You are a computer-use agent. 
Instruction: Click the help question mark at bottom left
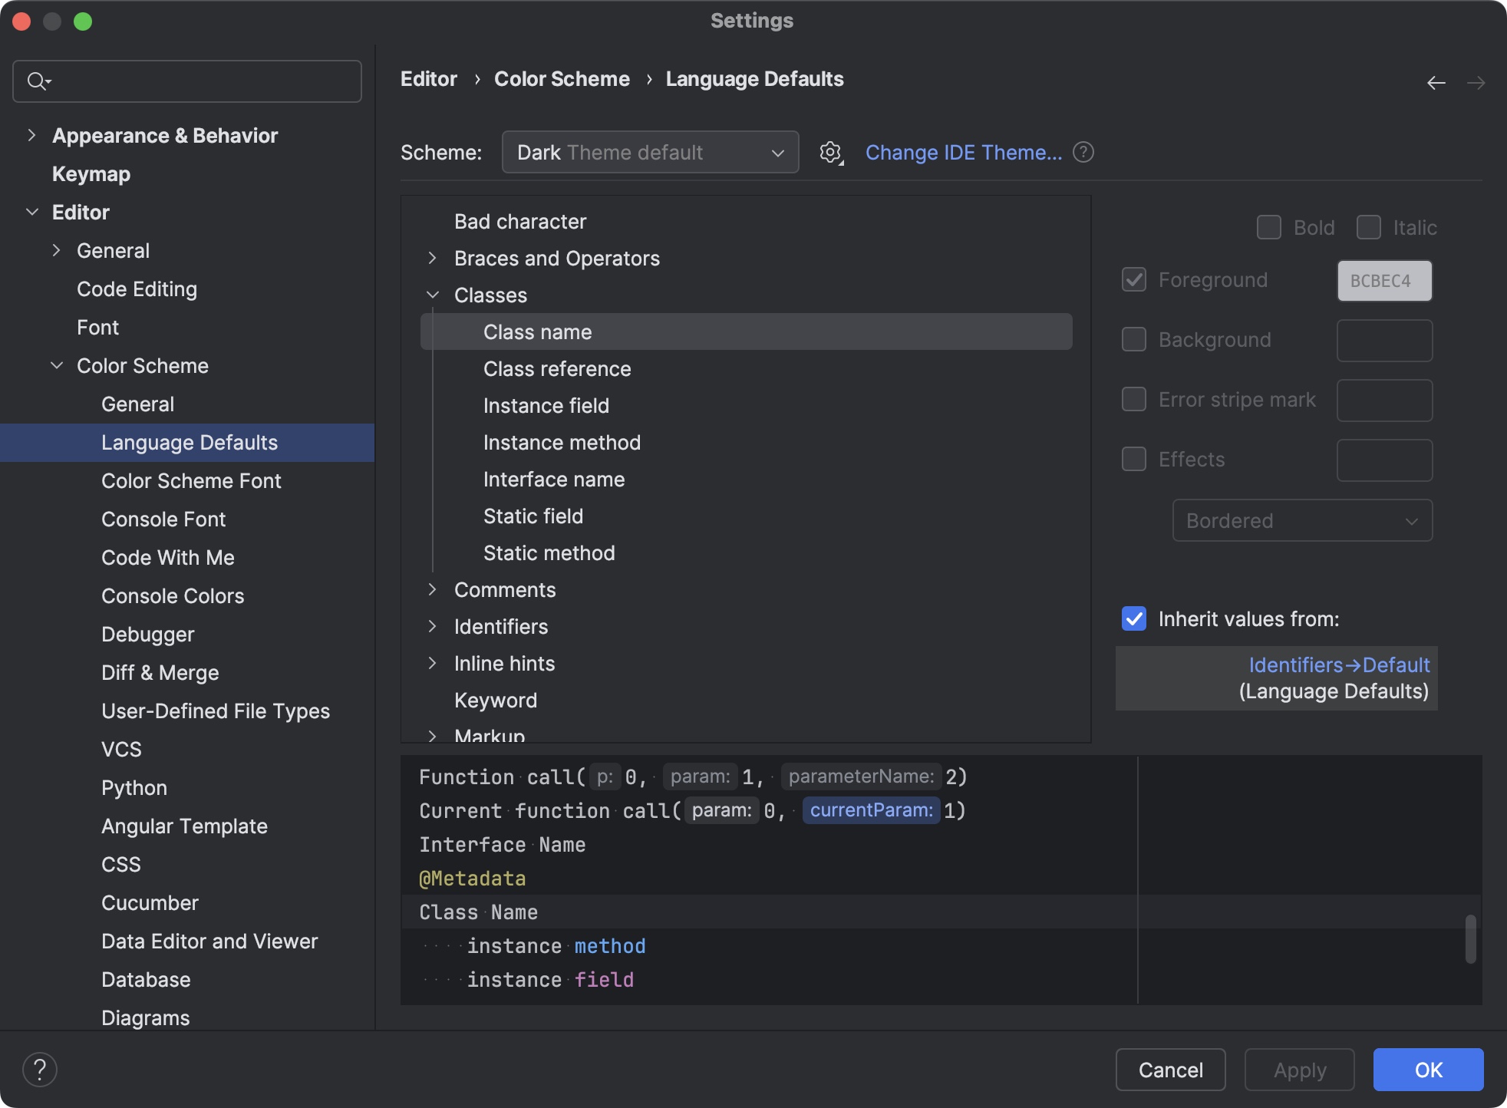click(40, 1068)
